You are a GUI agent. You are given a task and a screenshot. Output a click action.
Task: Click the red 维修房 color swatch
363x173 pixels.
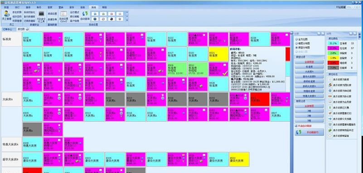pyautogui.click(x=333, y=62)
